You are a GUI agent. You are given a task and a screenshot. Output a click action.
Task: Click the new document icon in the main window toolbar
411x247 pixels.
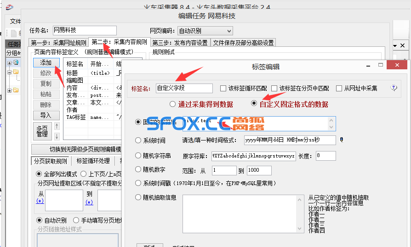coord(14,33)
